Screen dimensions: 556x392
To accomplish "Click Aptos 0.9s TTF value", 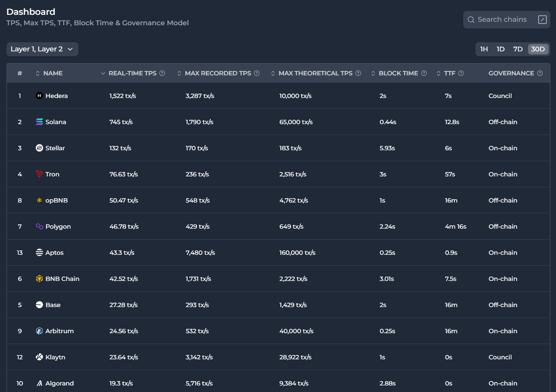I will (x=451, y=253).
